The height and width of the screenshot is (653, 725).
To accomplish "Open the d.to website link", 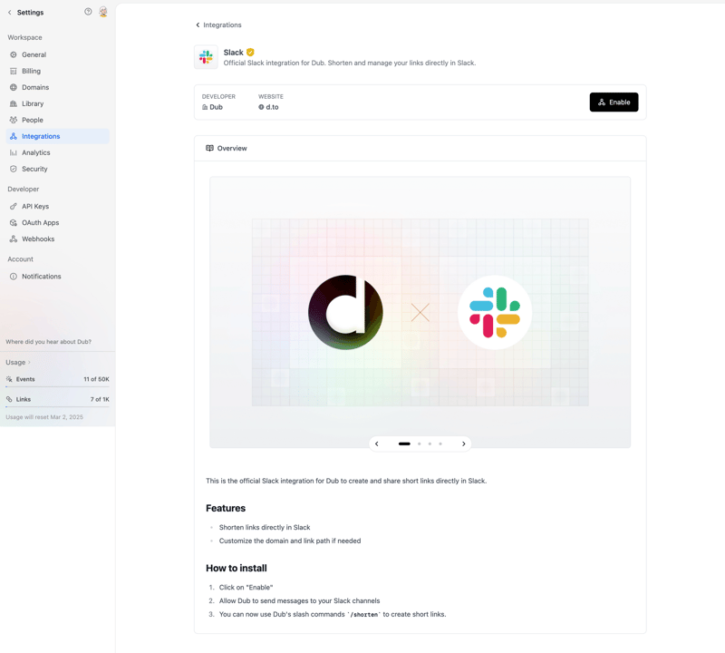I will point(271,106).
